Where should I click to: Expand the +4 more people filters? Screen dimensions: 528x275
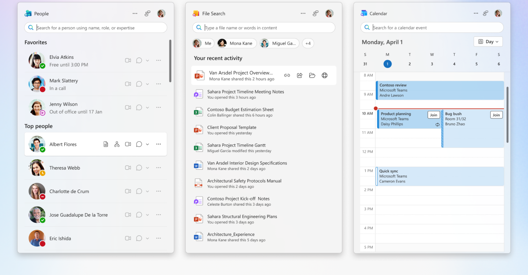[x=308, y=43]
